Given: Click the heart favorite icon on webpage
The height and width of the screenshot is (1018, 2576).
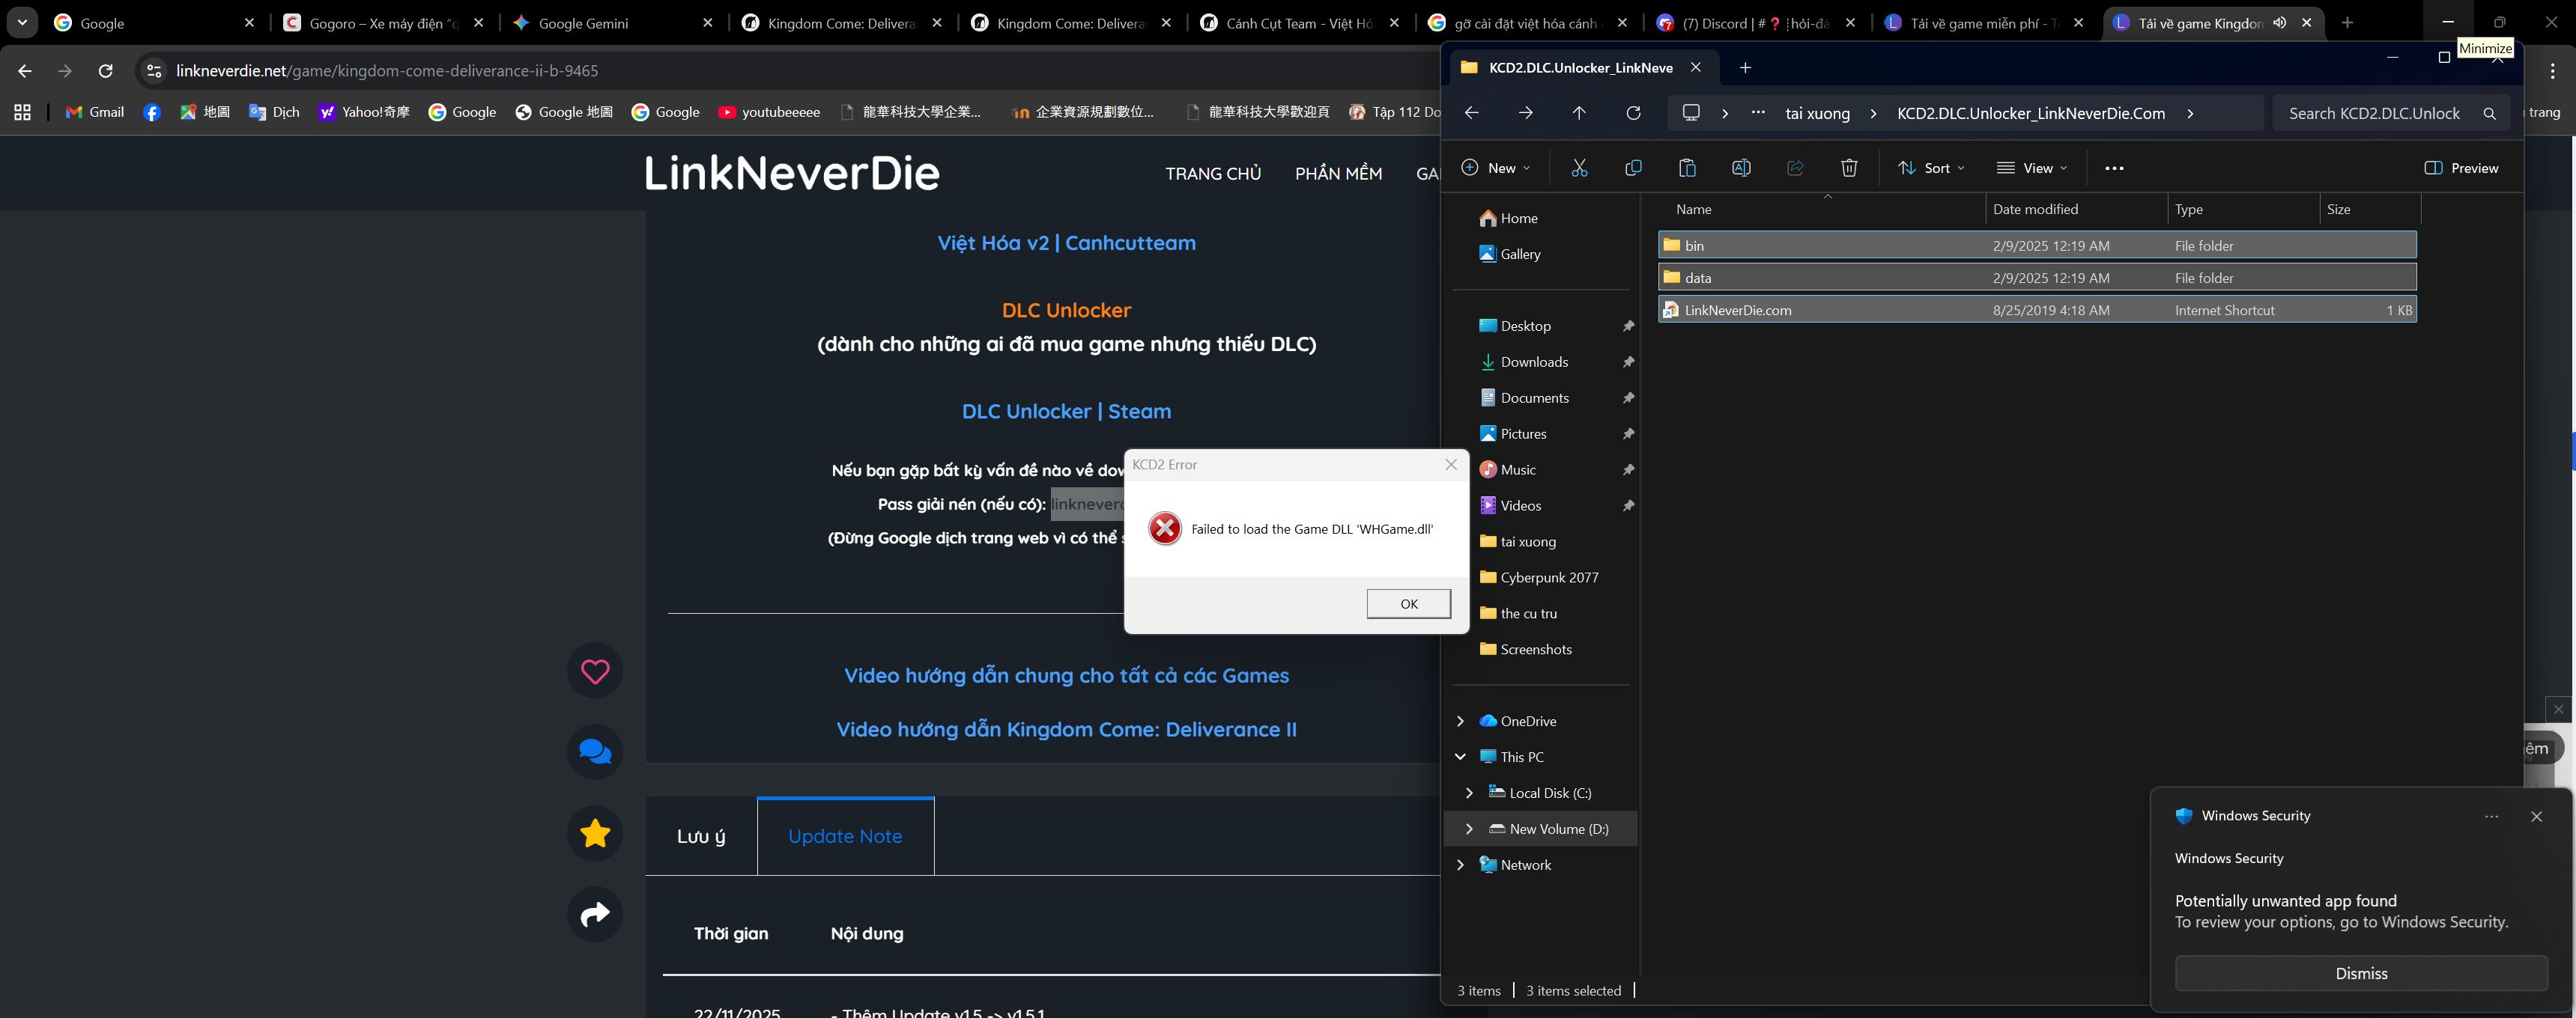Looking at the screenshot, I should tap(595, 671).
